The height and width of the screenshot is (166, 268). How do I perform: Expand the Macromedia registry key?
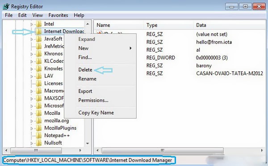pyautogui.click(x=32, y=91)
